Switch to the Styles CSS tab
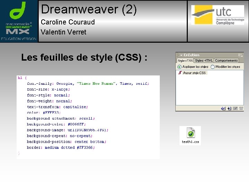This screenshot has height=186, width=249. click(x=185, y=61)
